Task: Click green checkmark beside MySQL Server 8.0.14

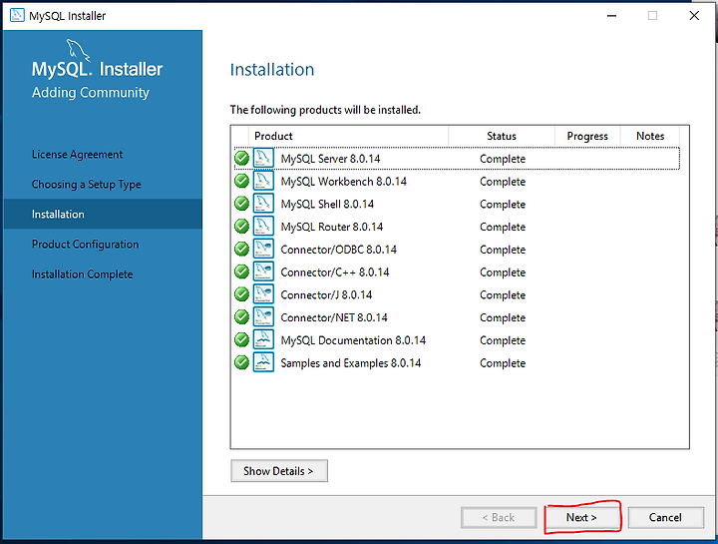Action: [241, 158]
